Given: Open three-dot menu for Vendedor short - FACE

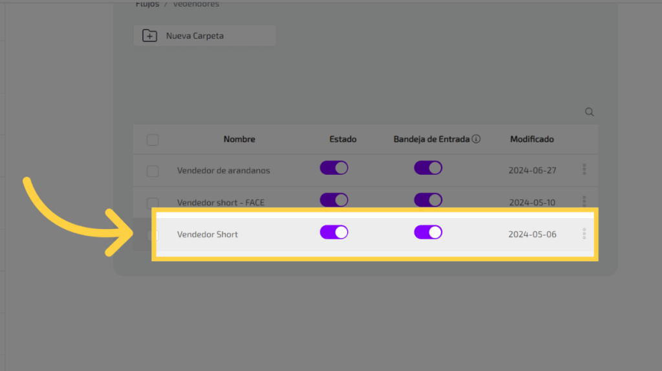Looking at the screenshot, I should point(584,200).
